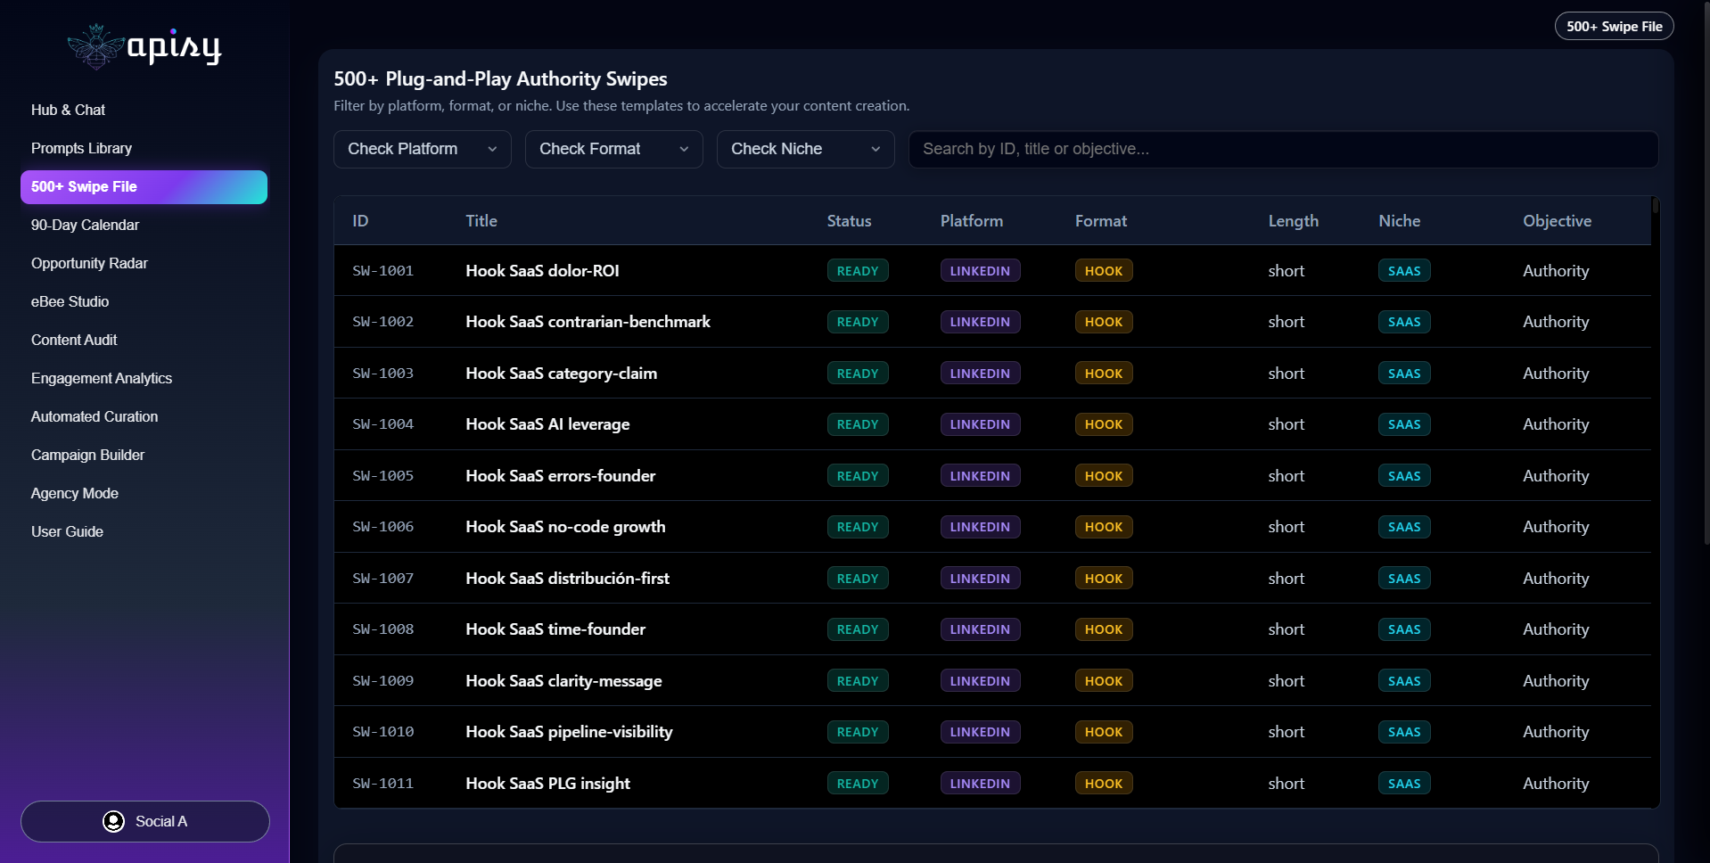The image size is (1710, 863).
Task: Click the chevron in the Check Platform filter
Action: point(492,149)
